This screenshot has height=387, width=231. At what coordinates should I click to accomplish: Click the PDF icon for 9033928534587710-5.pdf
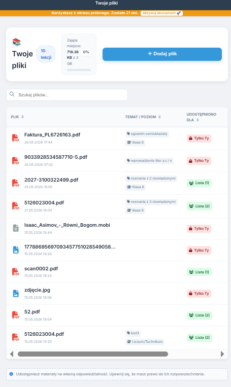(16, 161)
